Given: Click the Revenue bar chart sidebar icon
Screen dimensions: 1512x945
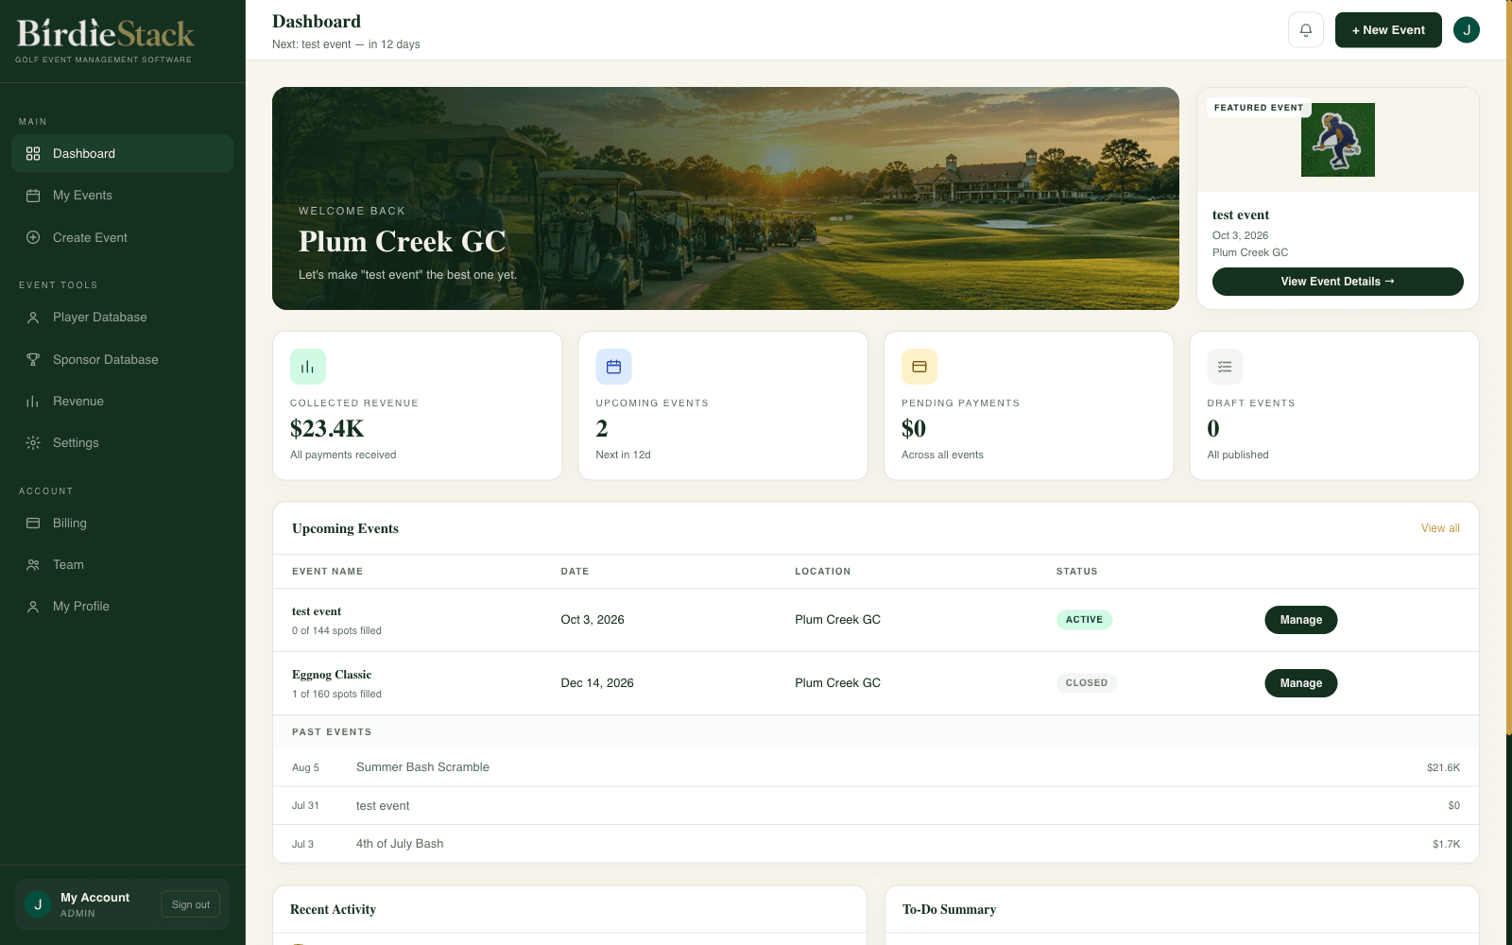Looking at the screenshot, I should (x=33, y=401).
